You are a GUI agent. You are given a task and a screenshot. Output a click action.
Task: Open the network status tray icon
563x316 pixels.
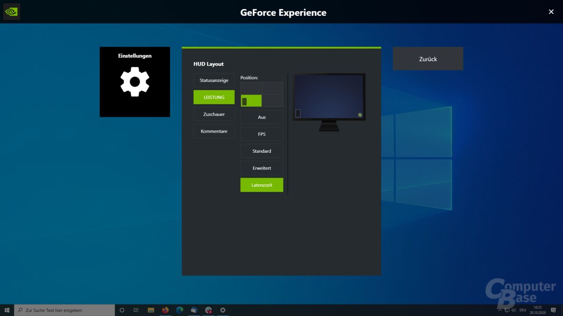point(506,310)
